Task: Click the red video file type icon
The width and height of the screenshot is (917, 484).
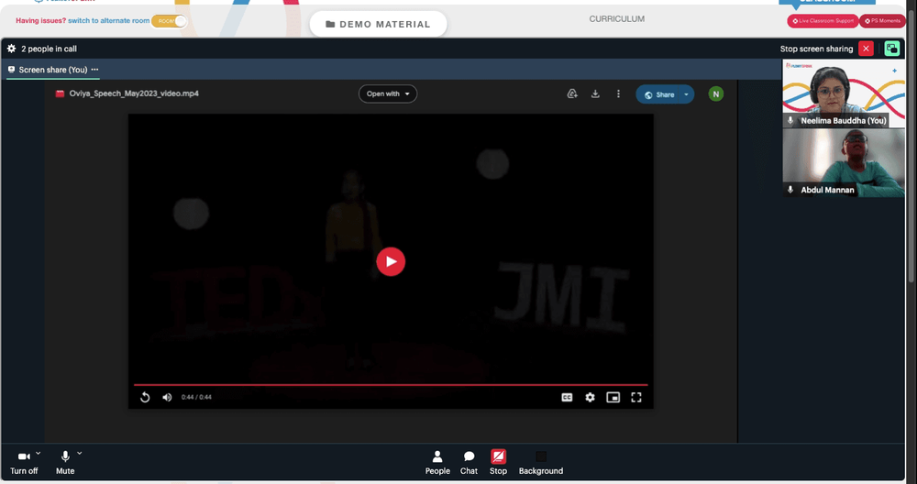Action: pos(60,93)
